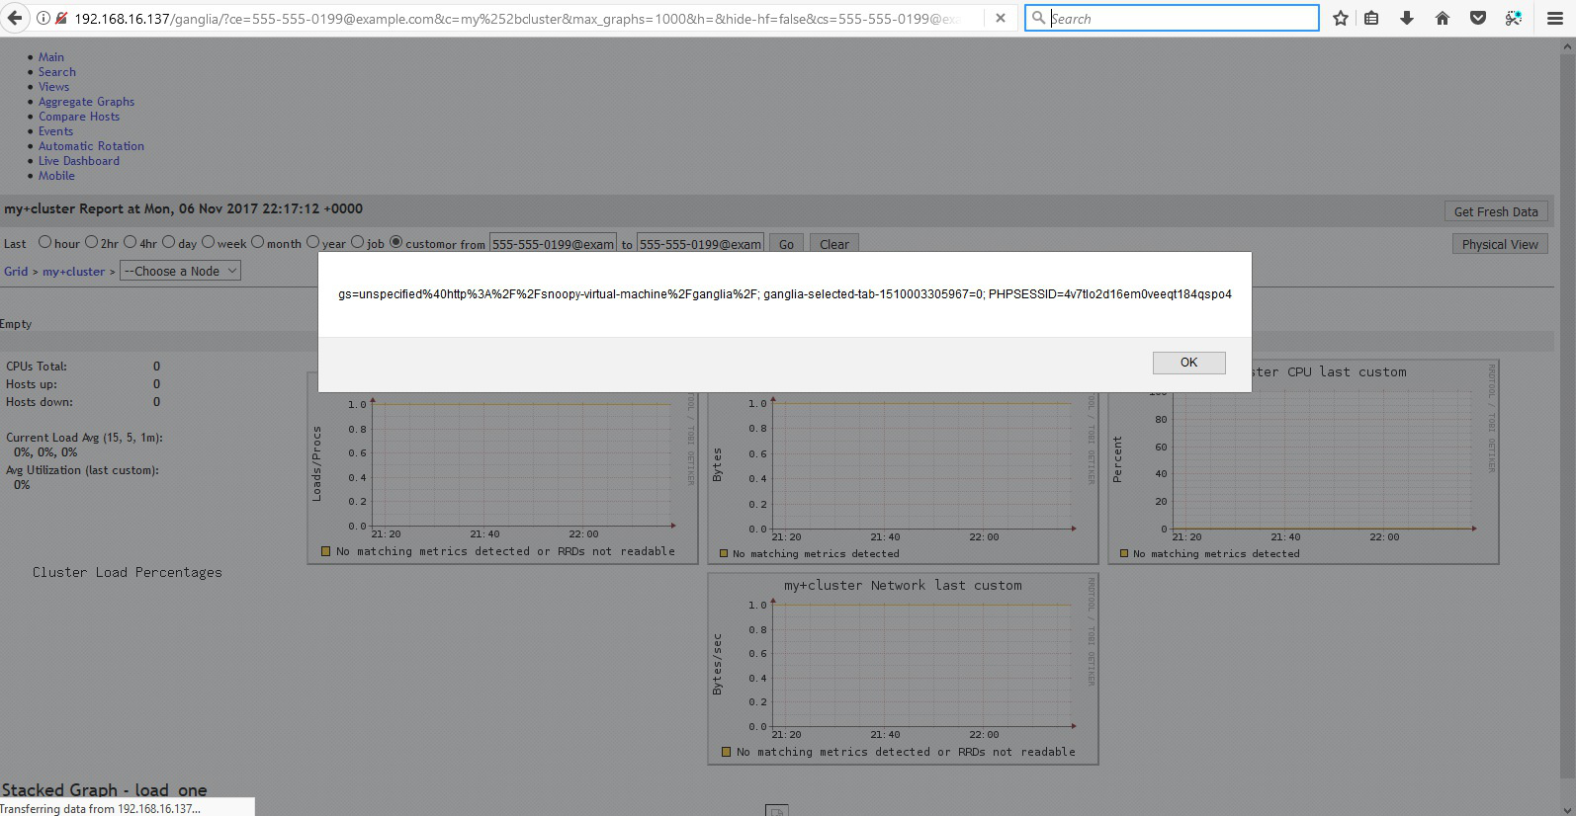Image resolution: width=1576 pixels, height=816 pixels.
Task: Show bookmarks list icon
Action: 1371,18
